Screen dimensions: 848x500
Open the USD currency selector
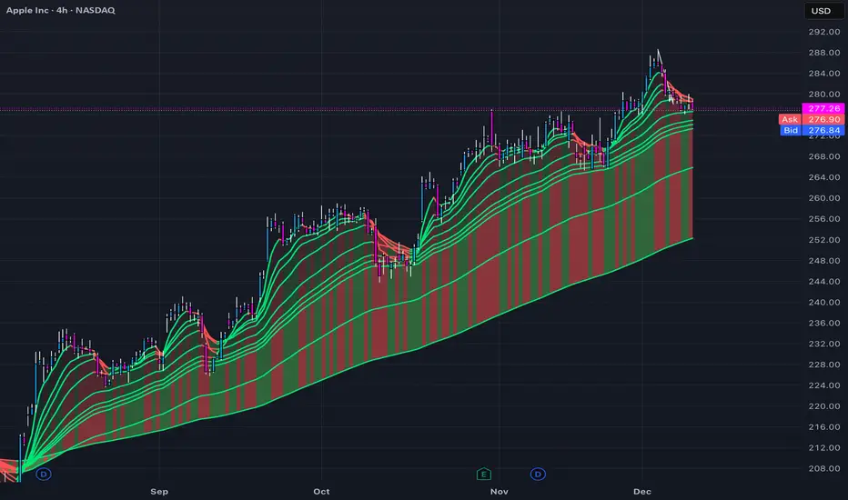point(823,11)
